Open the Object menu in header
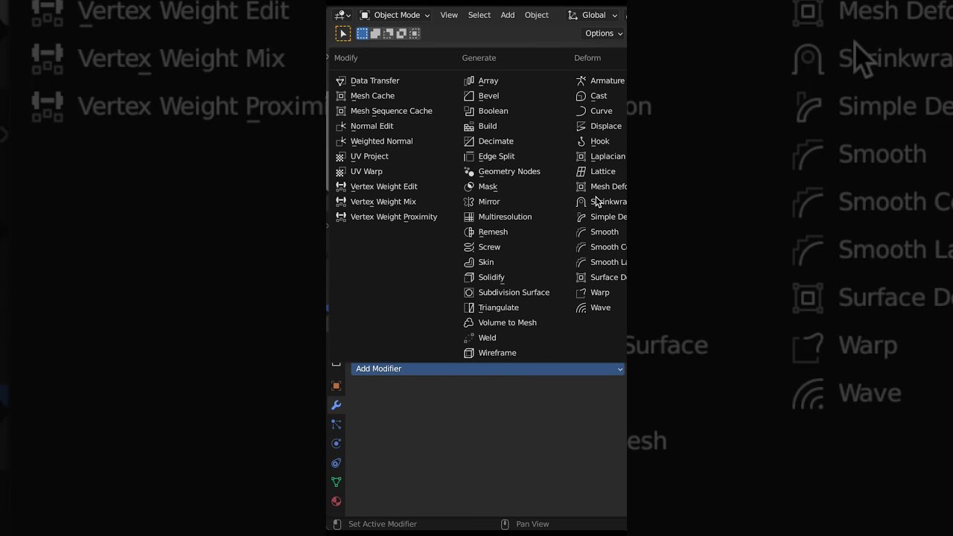 coord(537,15)
